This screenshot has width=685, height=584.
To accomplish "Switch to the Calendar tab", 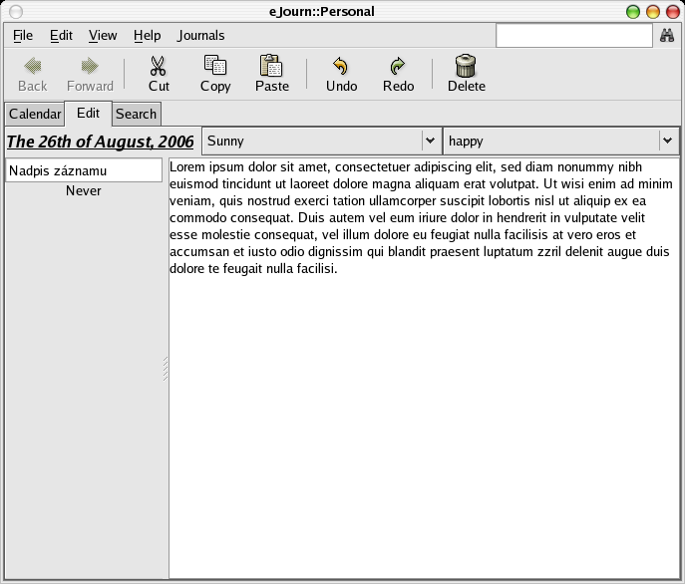I will (35, 114).
